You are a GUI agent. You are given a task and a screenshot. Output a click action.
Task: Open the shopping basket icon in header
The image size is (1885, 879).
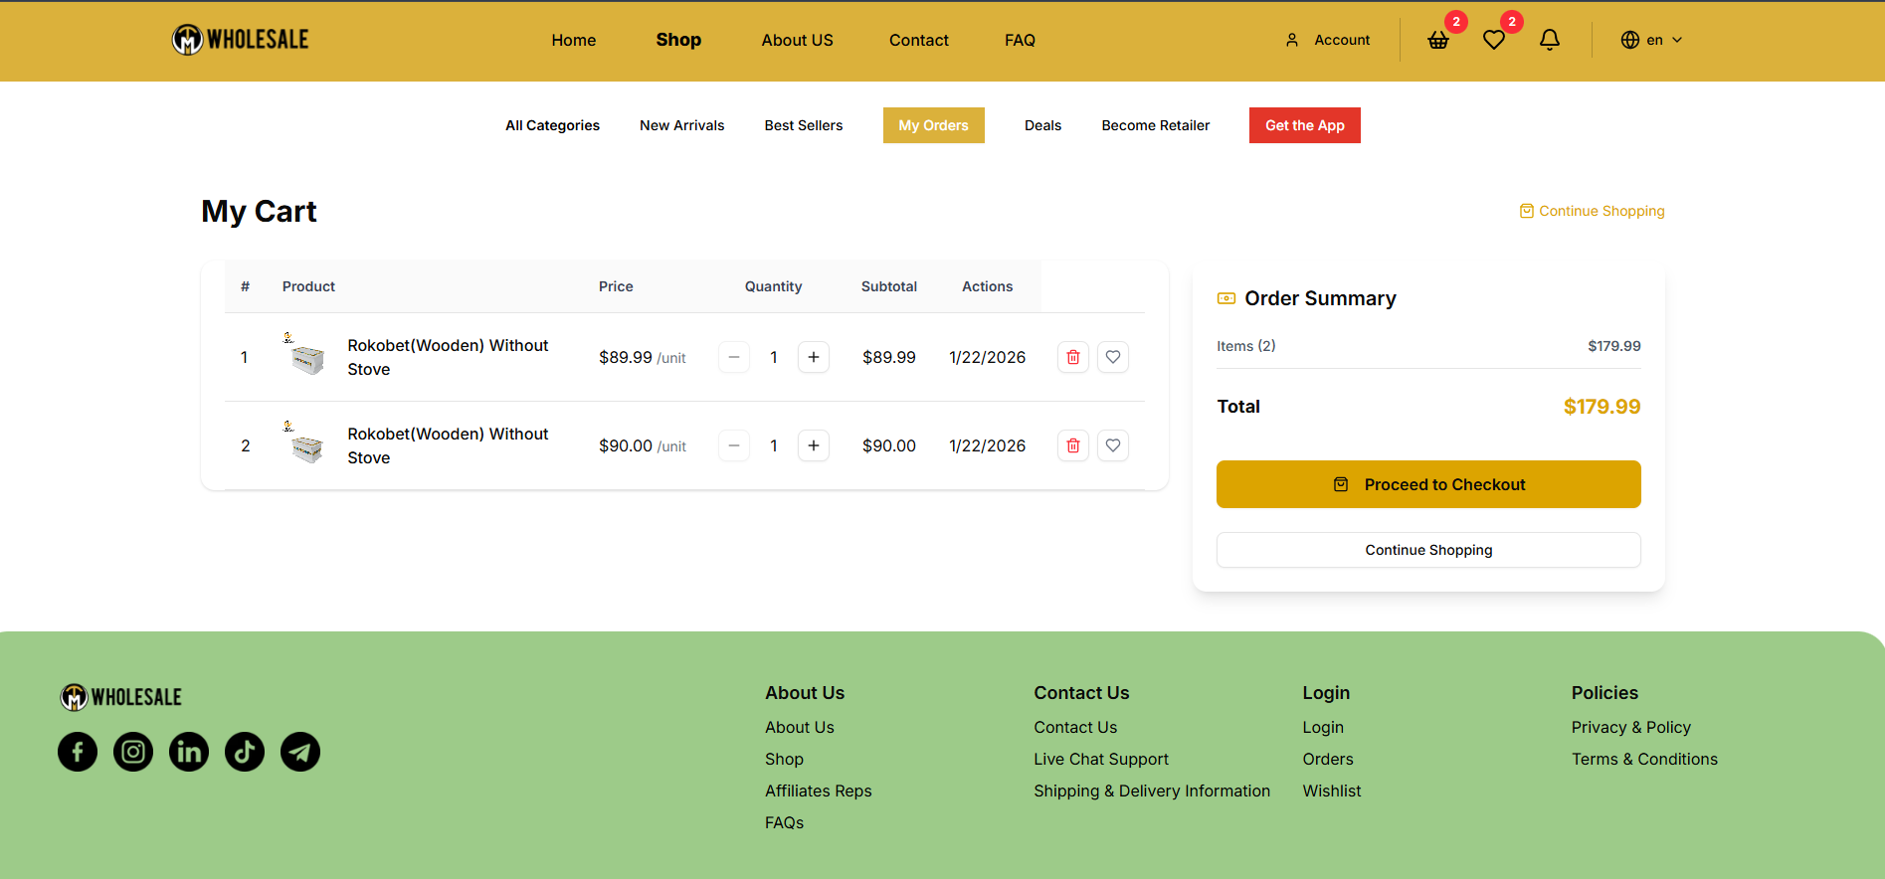[1438, 41]
